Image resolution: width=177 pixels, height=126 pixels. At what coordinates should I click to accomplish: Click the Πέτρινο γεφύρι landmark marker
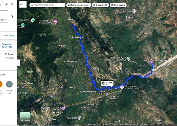(134, 11)
